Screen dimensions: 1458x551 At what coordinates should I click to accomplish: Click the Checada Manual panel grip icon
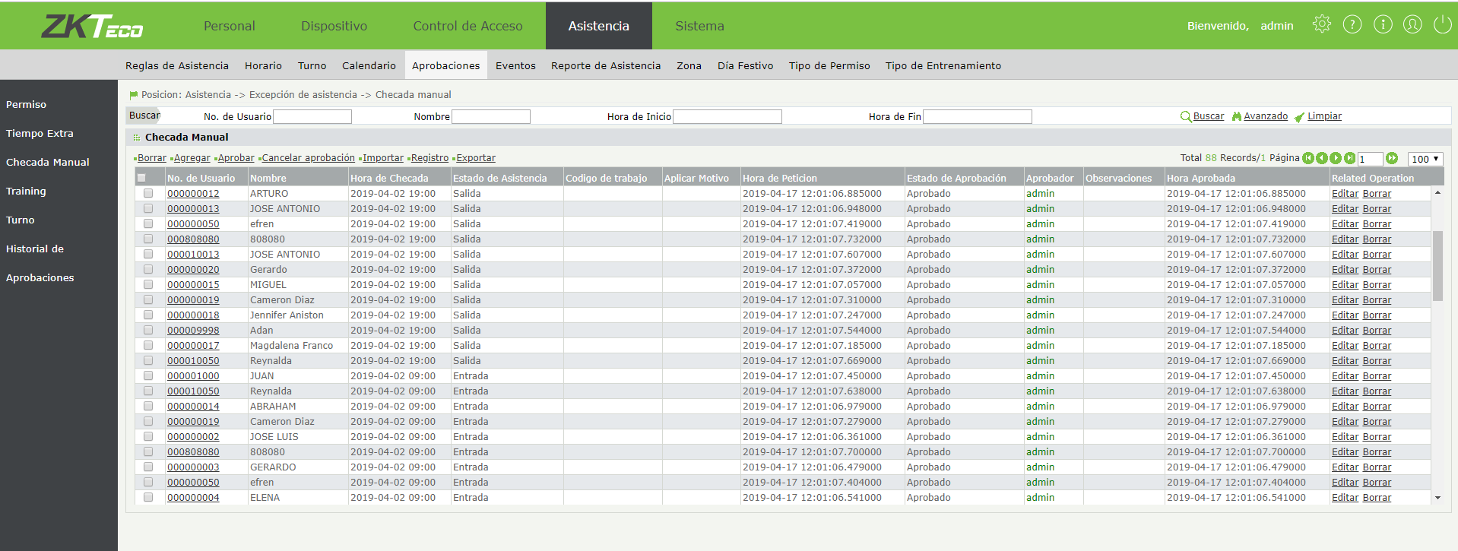point(137,138)
